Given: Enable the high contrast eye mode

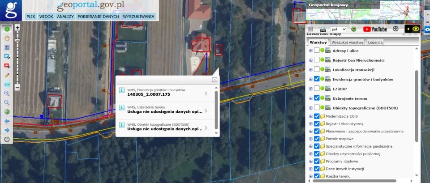Looking at the screenshot, I should (x=412, y=29).
